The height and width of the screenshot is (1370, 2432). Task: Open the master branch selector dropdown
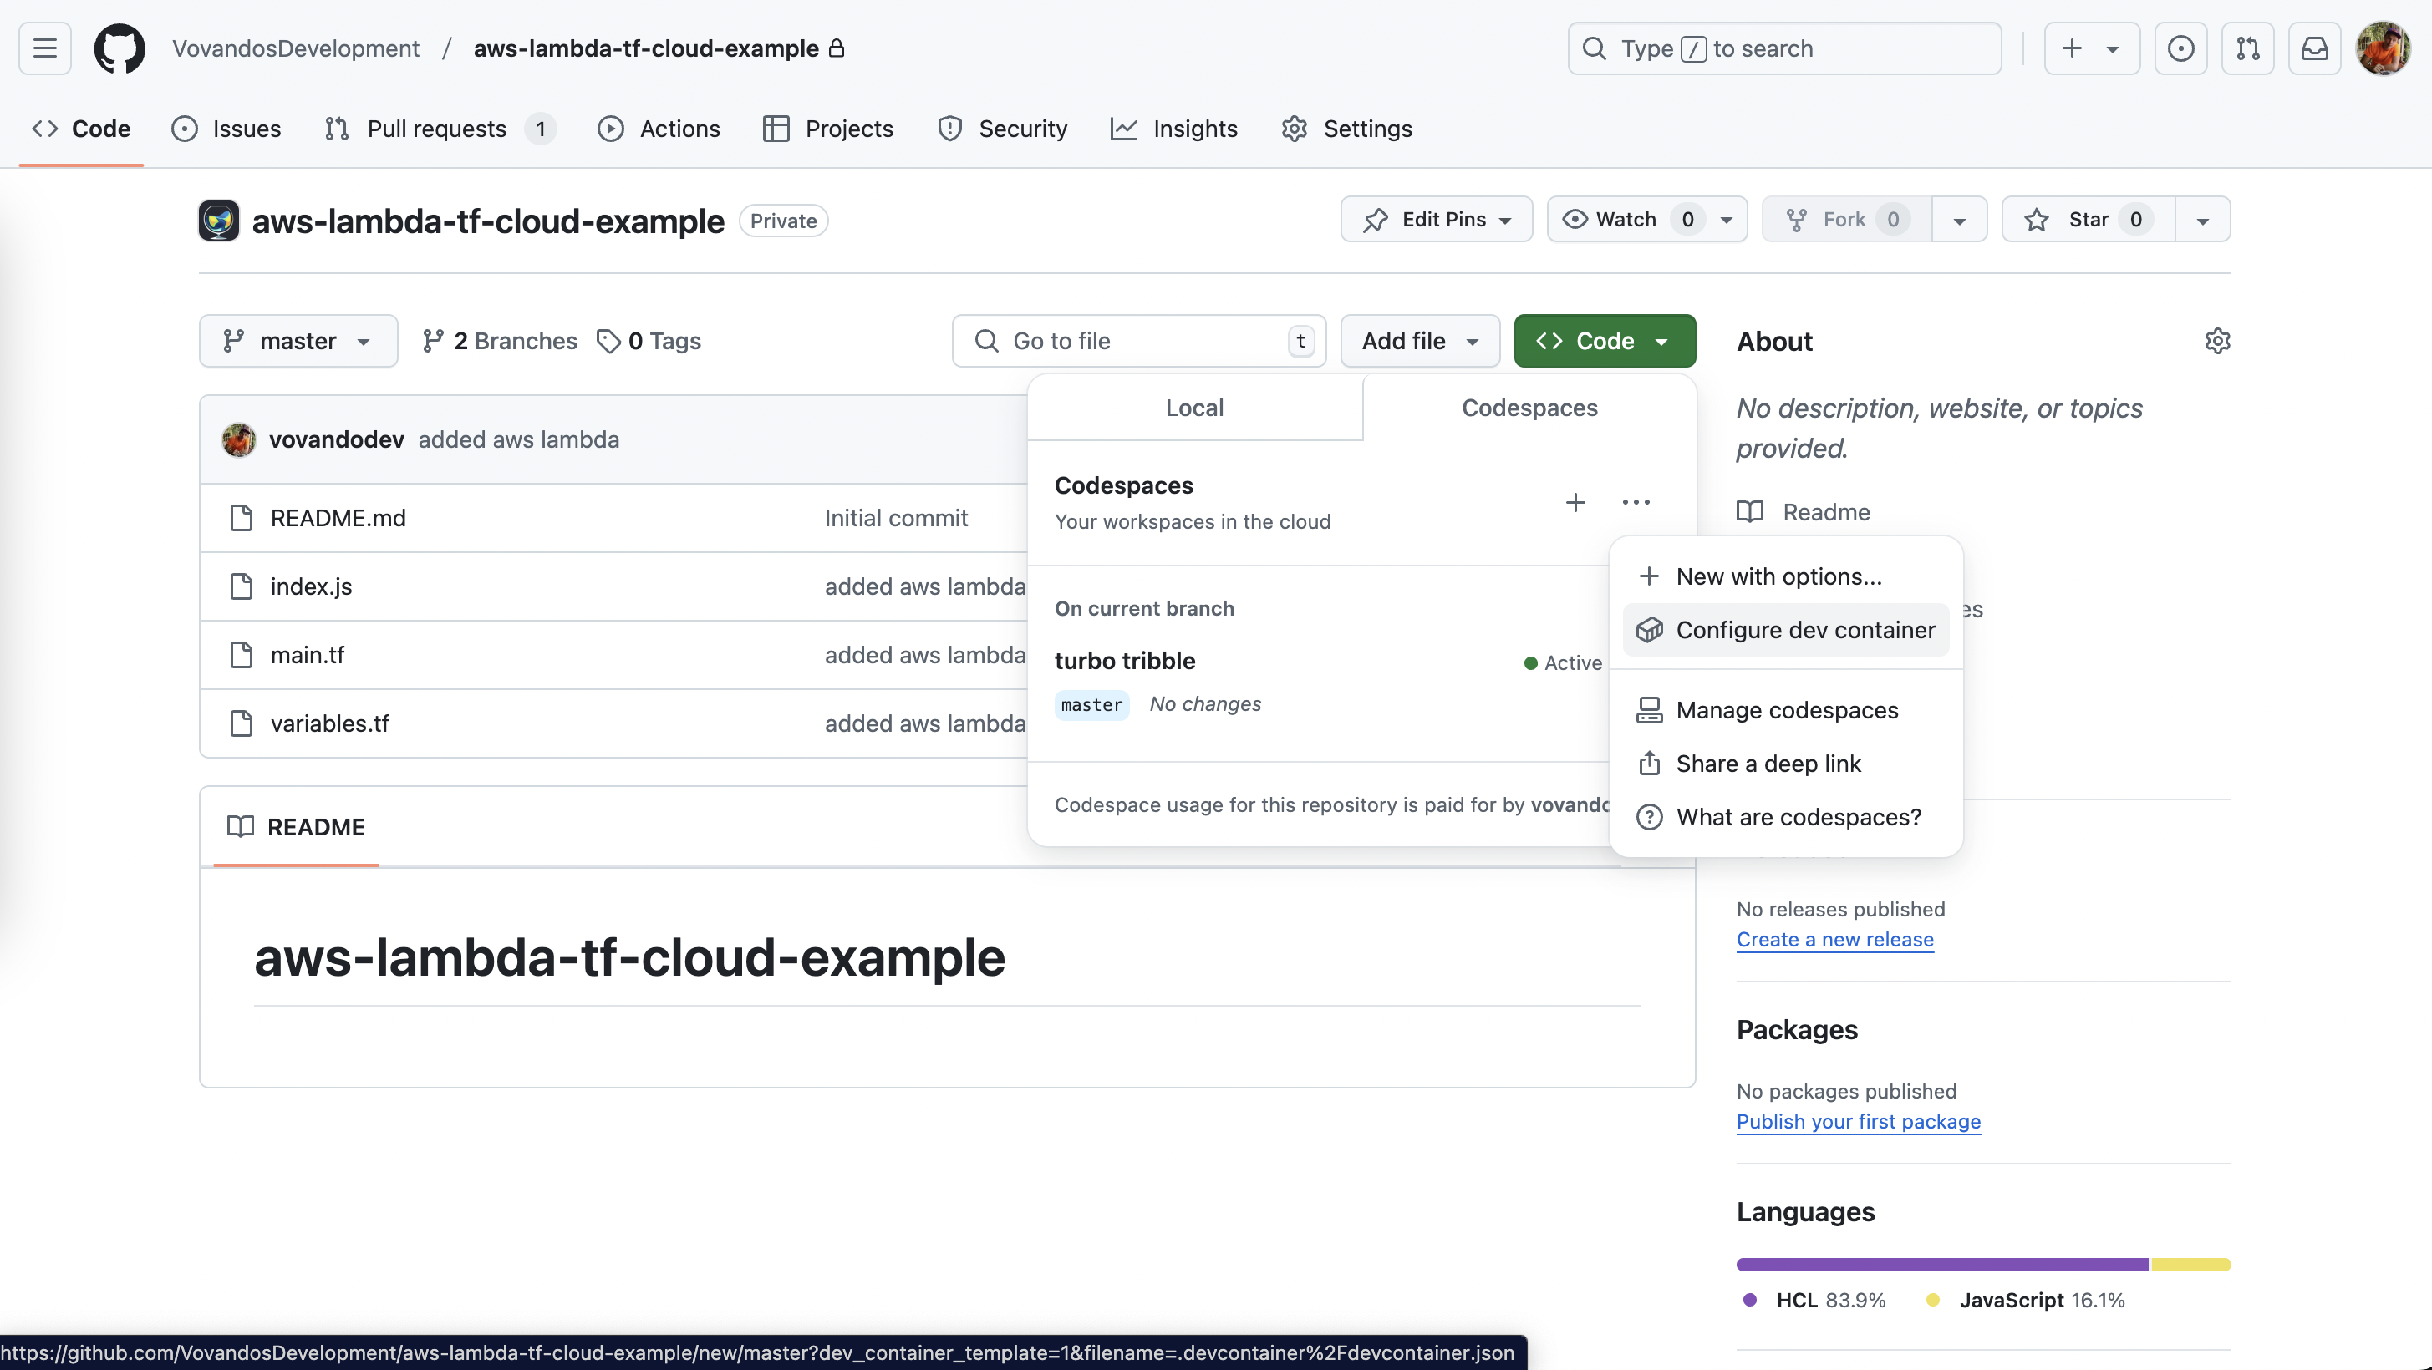[x=298, y=341]
